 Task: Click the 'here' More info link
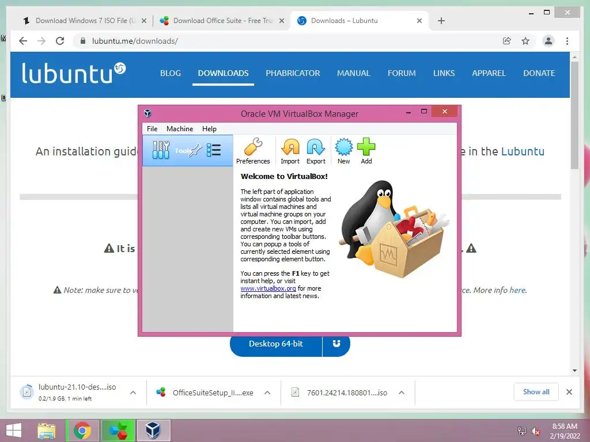pos(518,290)
